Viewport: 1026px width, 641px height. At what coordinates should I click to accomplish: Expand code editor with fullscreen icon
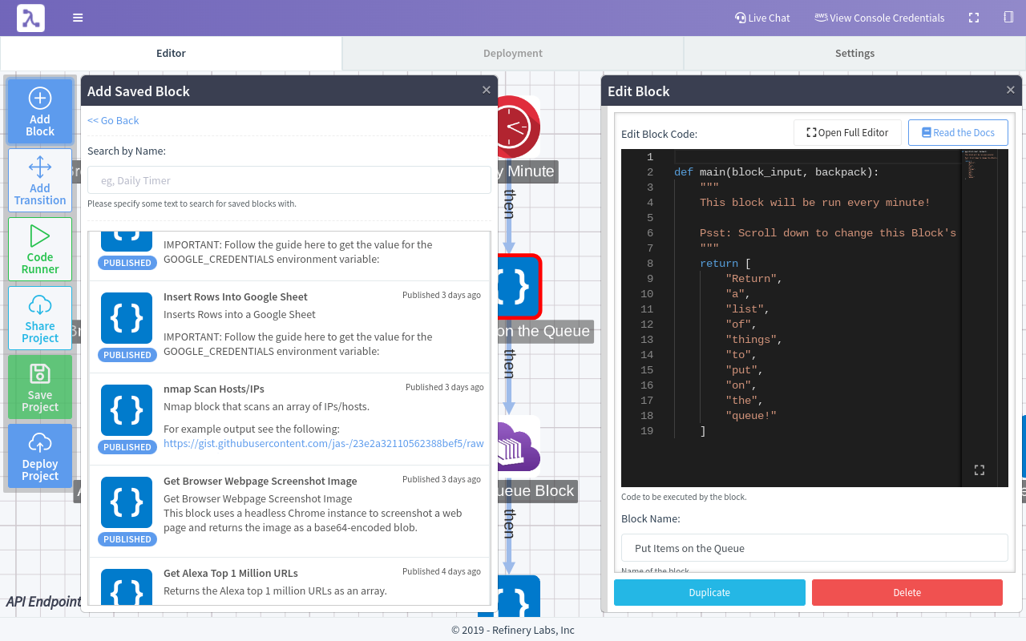point(979,470)
